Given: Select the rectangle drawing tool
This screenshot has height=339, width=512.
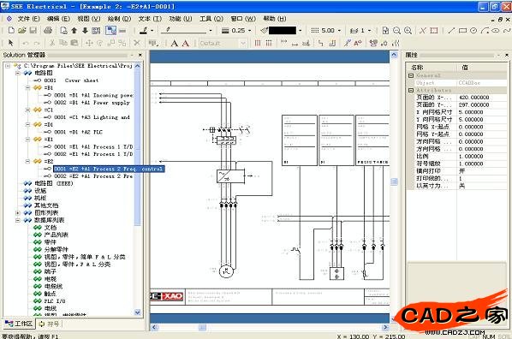Looking at the screenshot, I should [462, 30].
